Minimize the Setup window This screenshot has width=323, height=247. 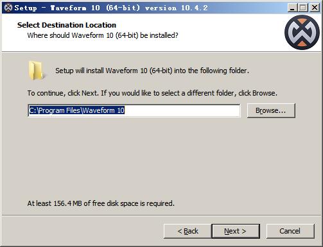coord(292,8)
